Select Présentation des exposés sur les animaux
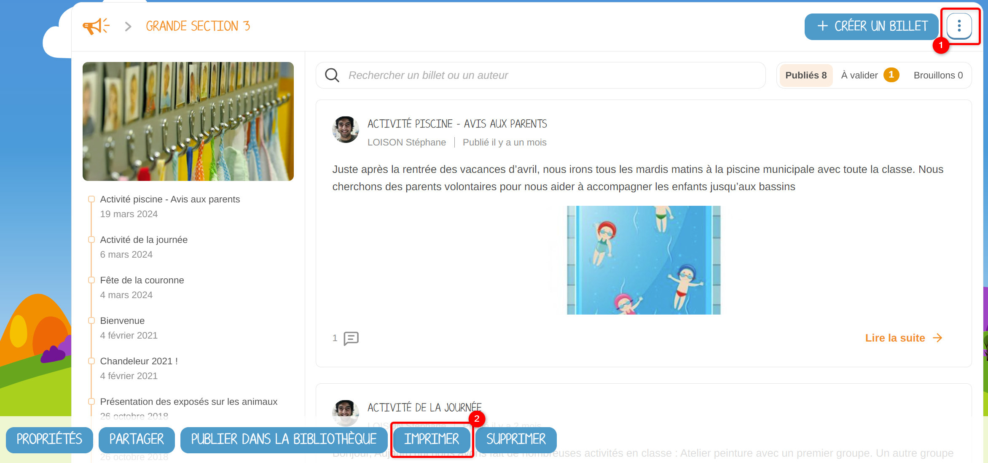 pos(188,402)
